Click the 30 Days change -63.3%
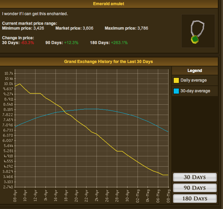The width and height of the screenshot is (223, 209). pyautogui.click(x=27, y=43)
